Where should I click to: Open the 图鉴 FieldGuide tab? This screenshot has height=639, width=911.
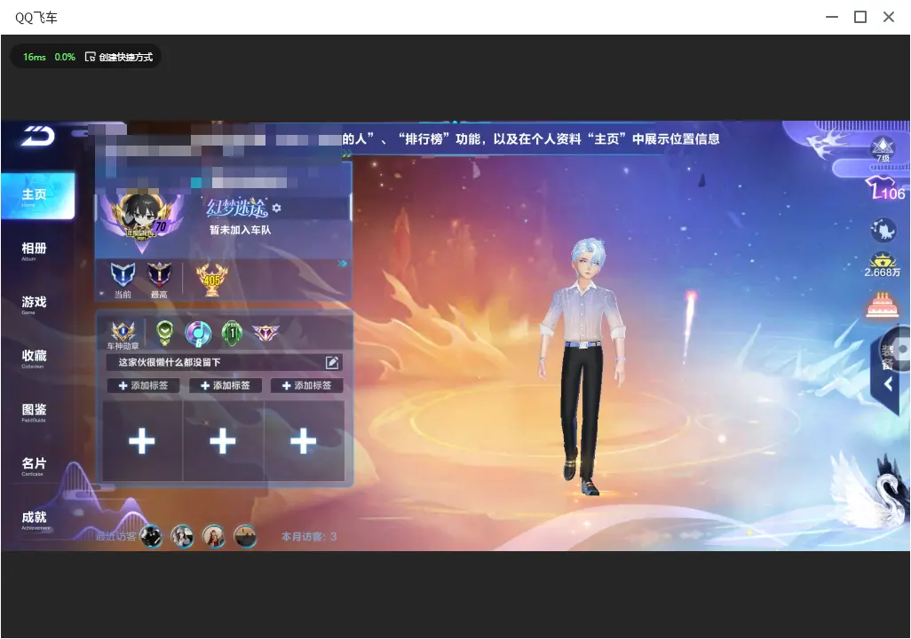[x=34, y=413]
